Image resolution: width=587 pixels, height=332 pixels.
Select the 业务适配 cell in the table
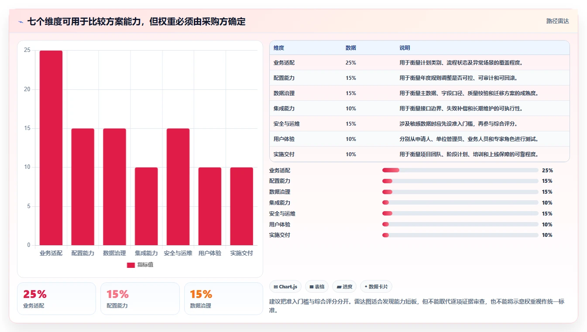284,63
